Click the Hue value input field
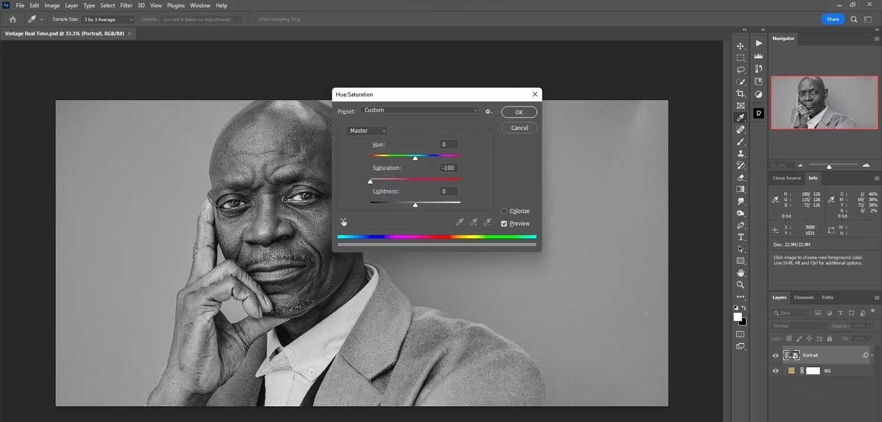Viewport: 882px width, 422px height. (449, 145)
